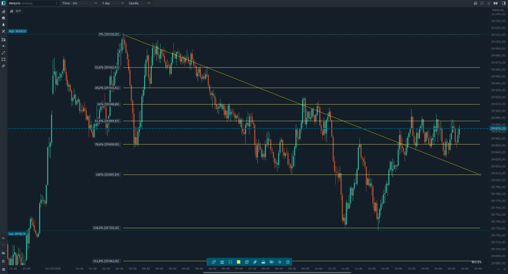Select the rectangle drawing tool
Screen dimensions: 508x274
[x=4, y=60]
